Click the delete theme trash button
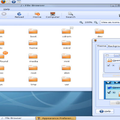 point(115,103)
